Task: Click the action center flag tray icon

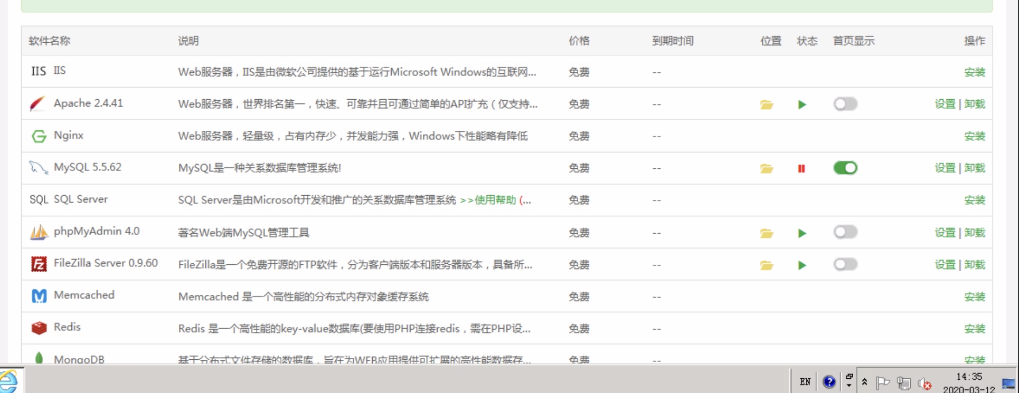Action: [883, 382]
